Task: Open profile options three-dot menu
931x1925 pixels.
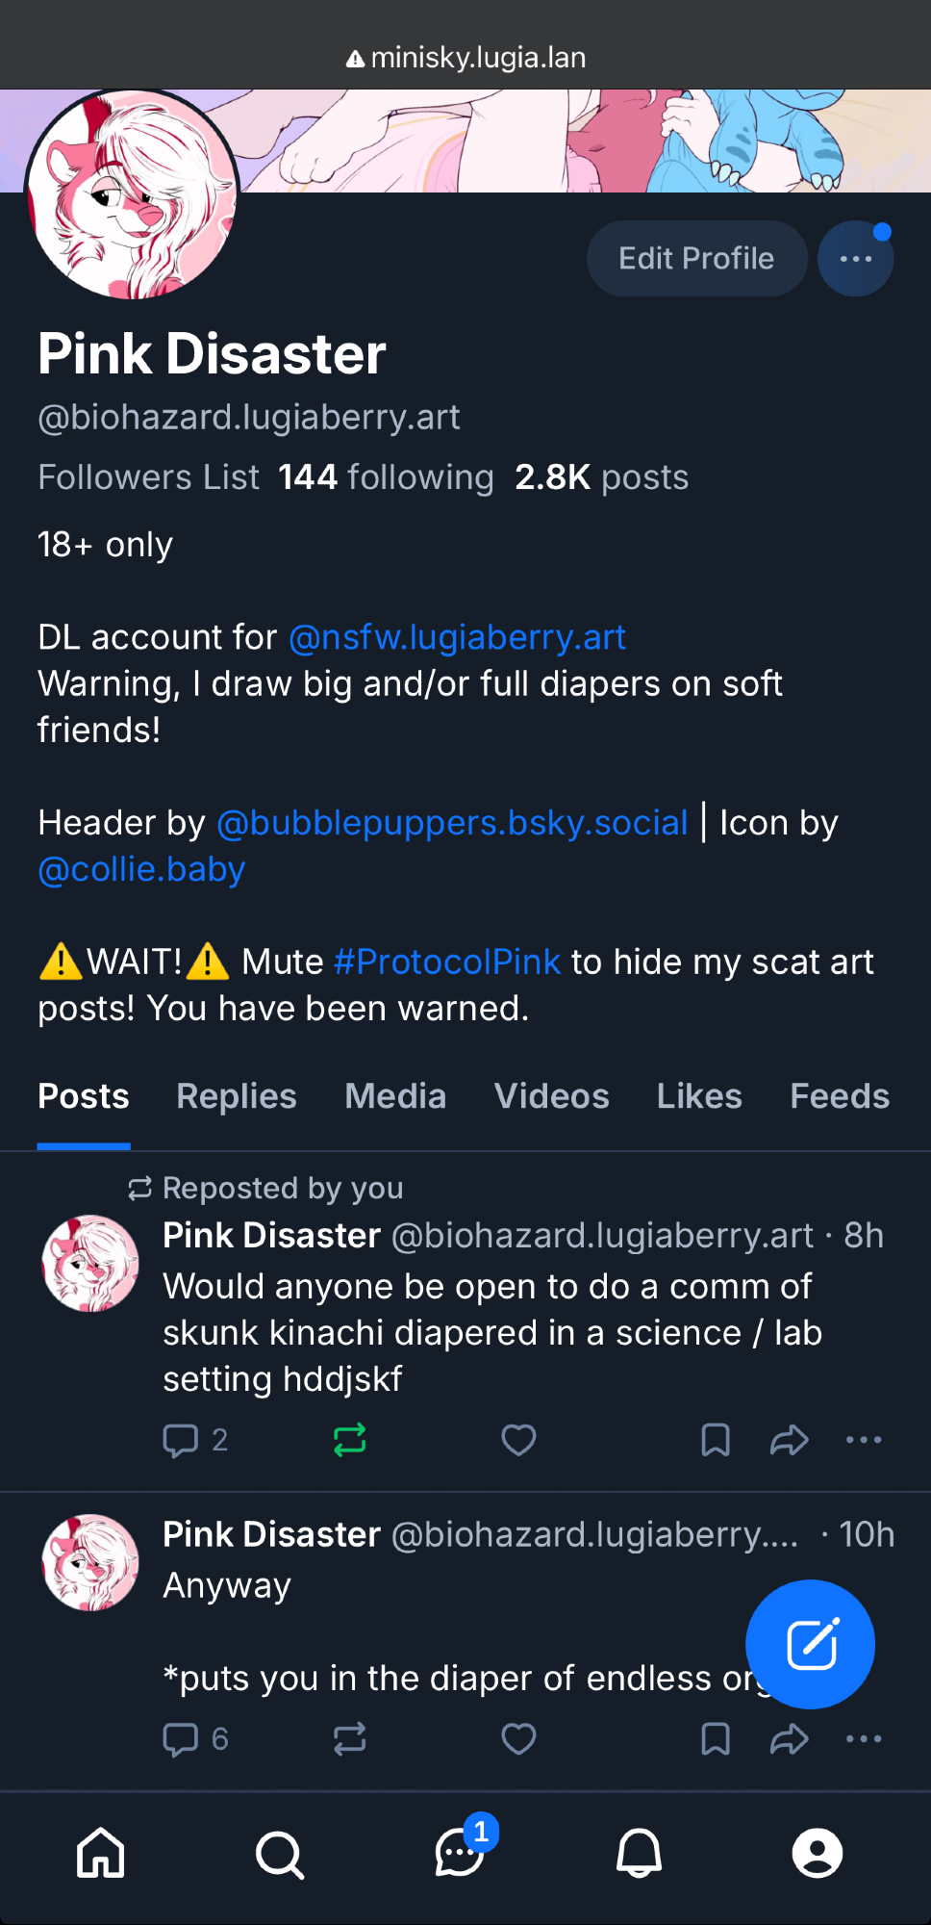Action: coord(855,259)
